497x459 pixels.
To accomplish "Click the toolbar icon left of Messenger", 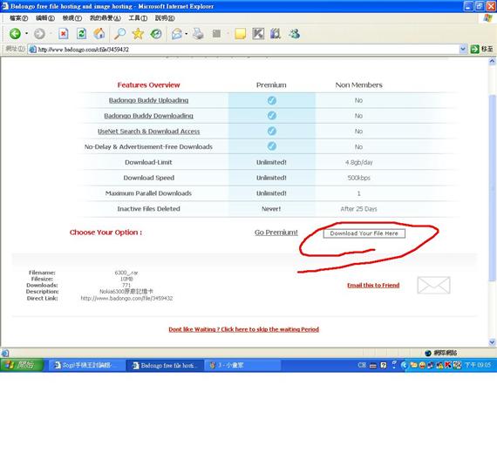I will tap(276, 34).
